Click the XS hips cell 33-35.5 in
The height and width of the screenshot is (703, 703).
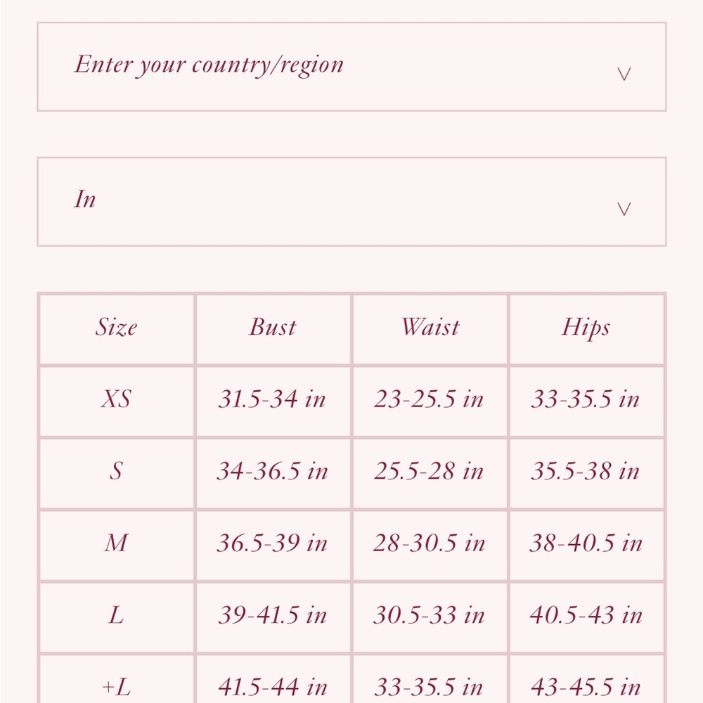586,399
